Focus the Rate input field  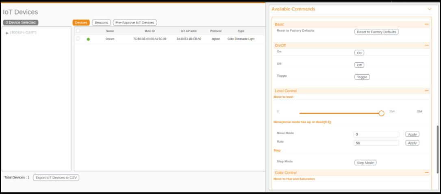(376, 143)
